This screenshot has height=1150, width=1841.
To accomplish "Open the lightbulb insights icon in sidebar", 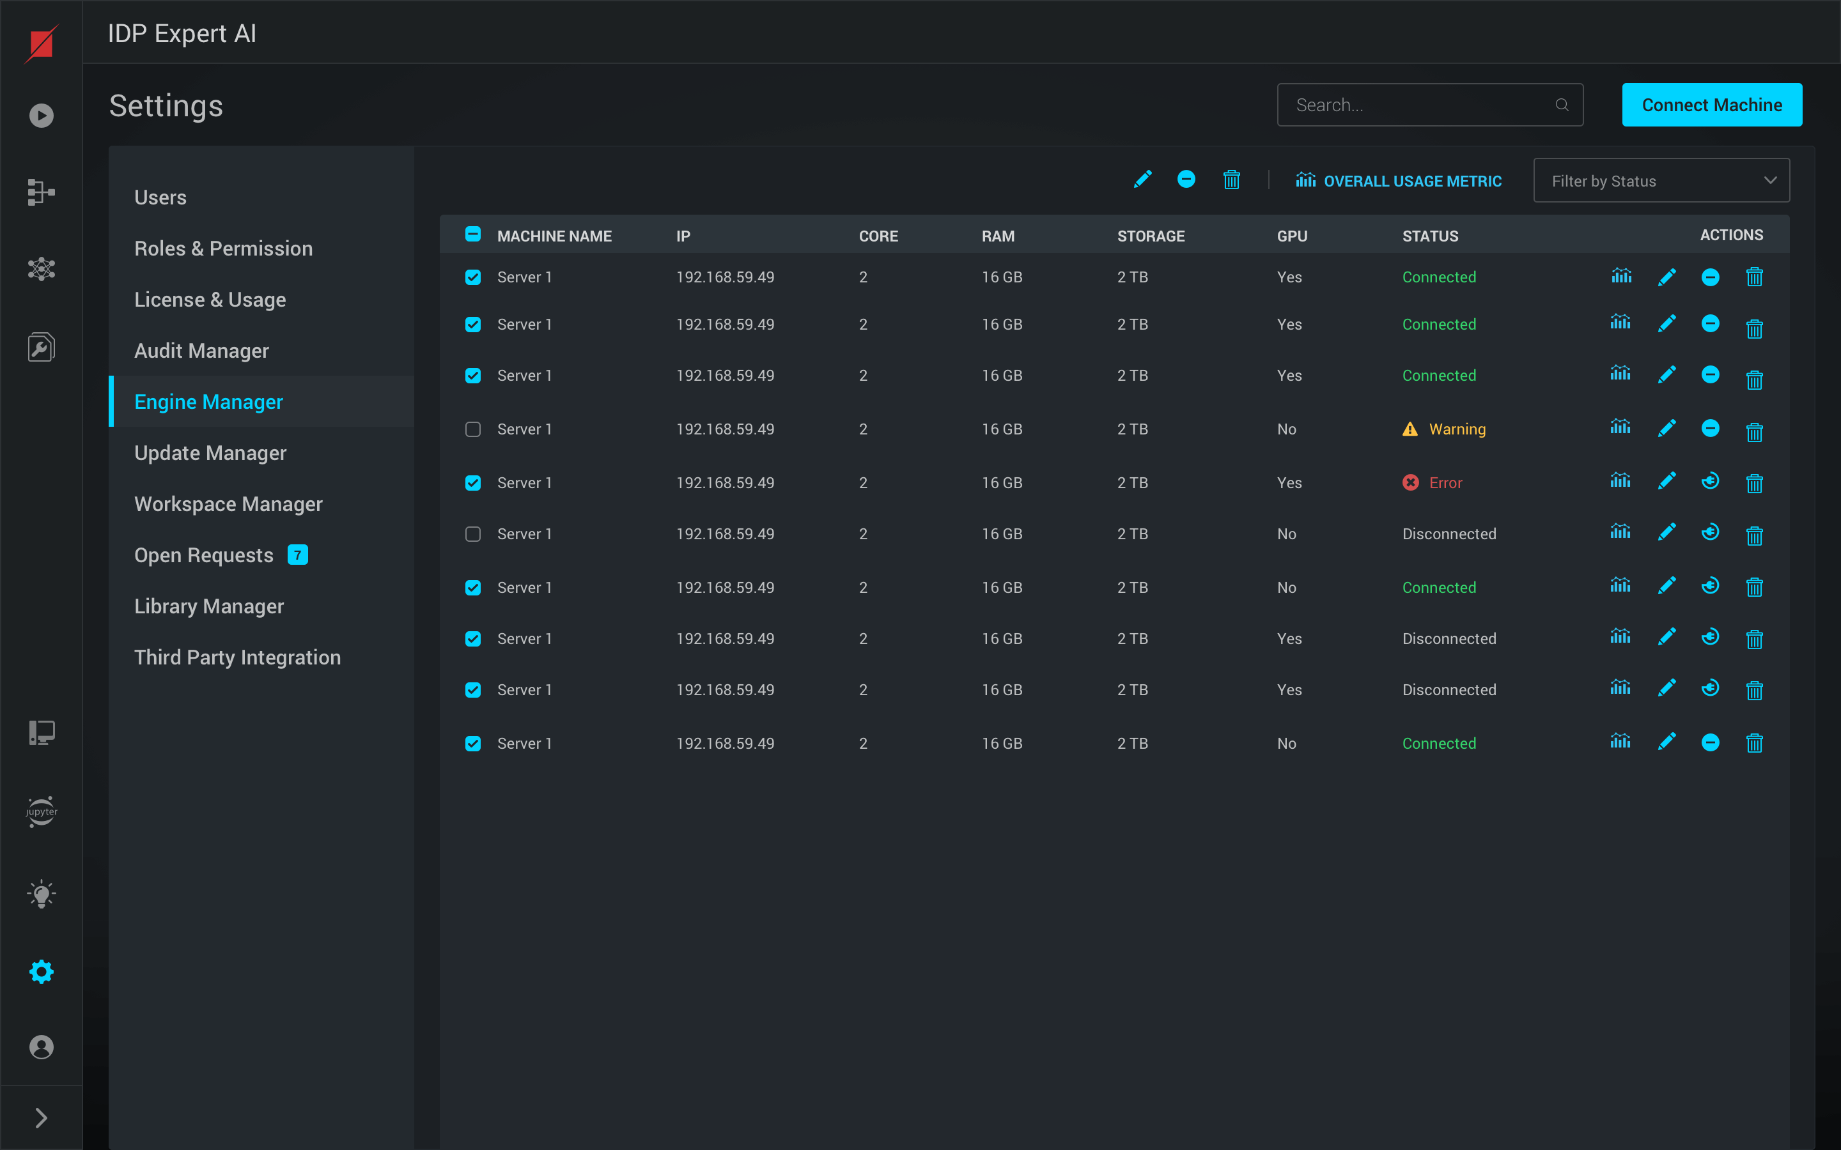I will (41, 894).
